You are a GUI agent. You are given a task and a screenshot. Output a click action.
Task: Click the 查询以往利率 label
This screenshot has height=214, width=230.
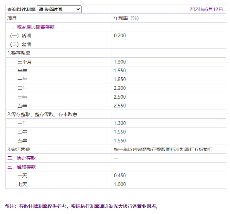tap(22, 9)
